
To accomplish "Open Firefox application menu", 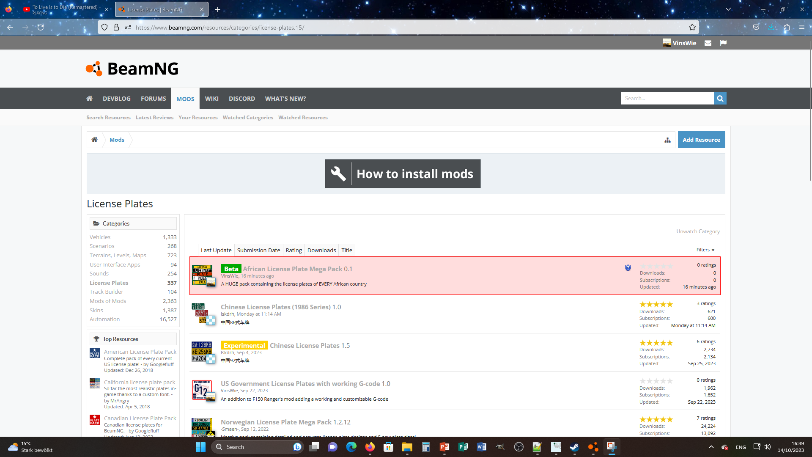I will point(802,28).
